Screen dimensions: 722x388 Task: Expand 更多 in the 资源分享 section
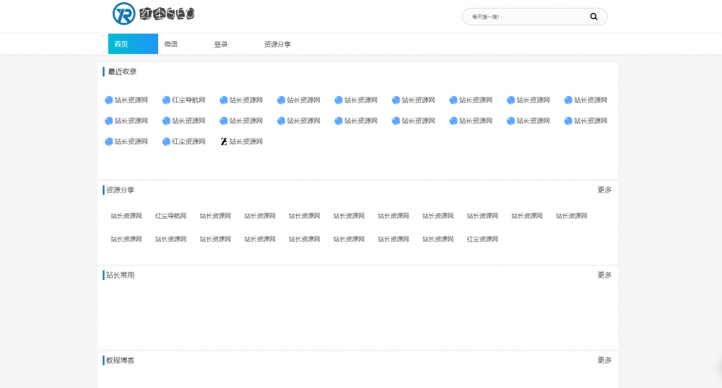click(x=604, y=190)
